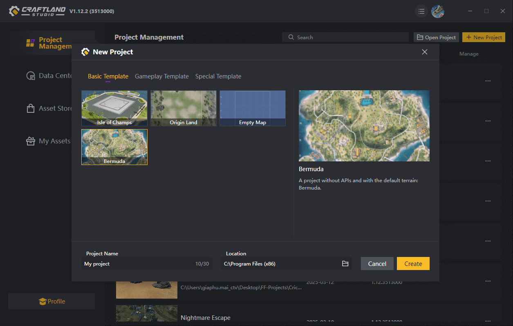Screen dimensions: 513x326
Task: Close the New Project dialog
Action: pyautogui.click(x=425, y=52)
